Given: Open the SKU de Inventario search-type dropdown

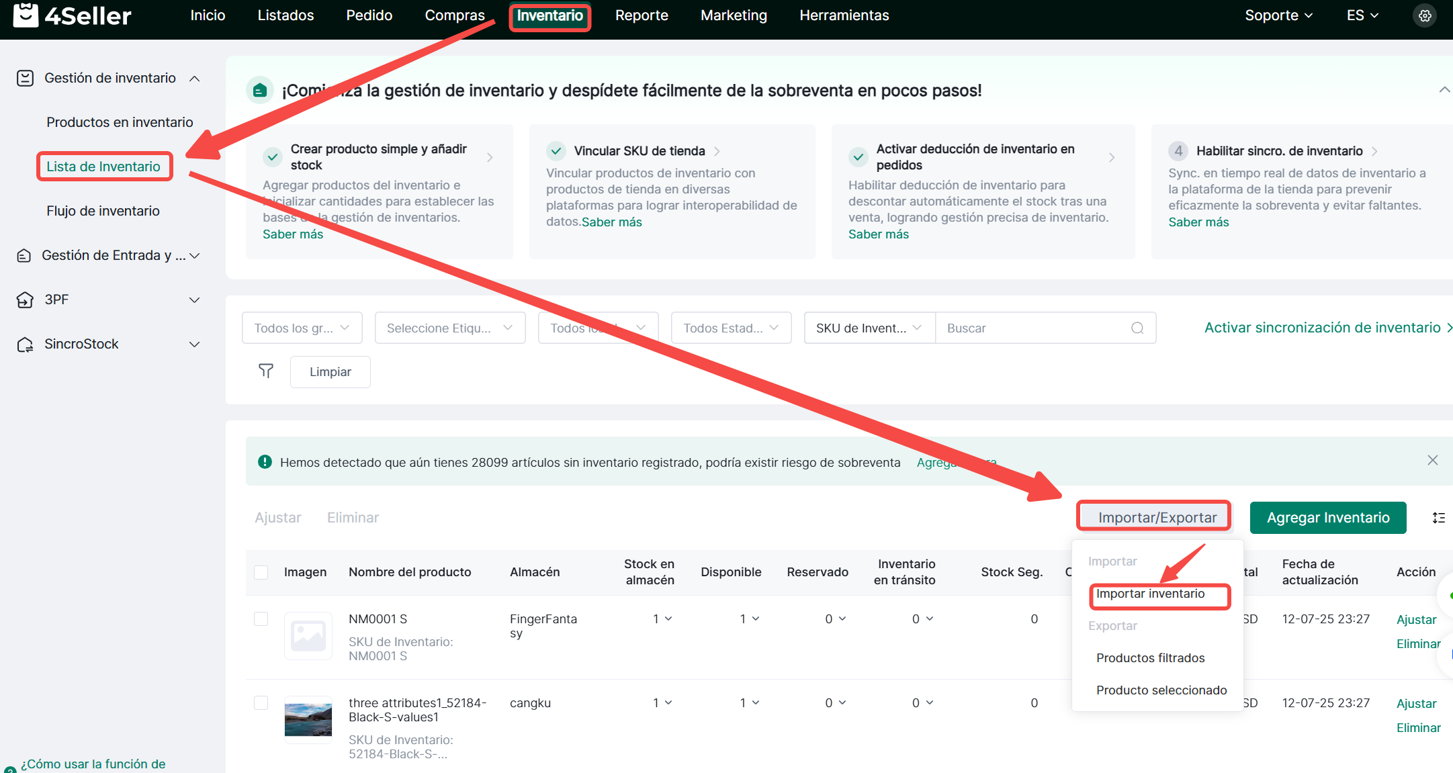Looking at the screenshot, I should (x=869, y=328).
